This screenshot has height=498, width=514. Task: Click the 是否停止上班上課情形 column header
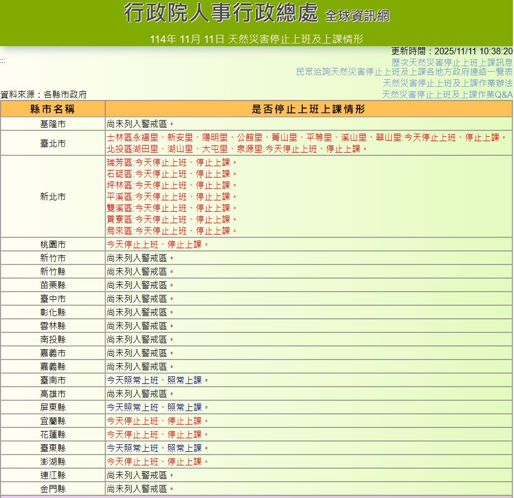point(308,109)
